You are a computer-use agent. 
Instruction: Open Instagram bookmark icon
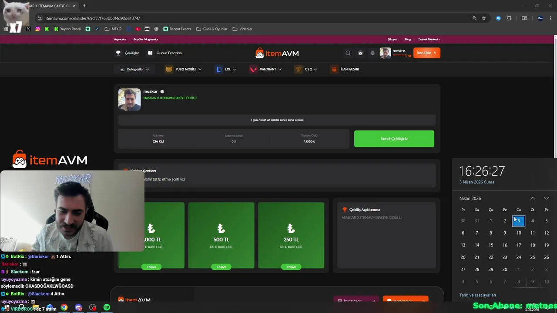[37, 29]
